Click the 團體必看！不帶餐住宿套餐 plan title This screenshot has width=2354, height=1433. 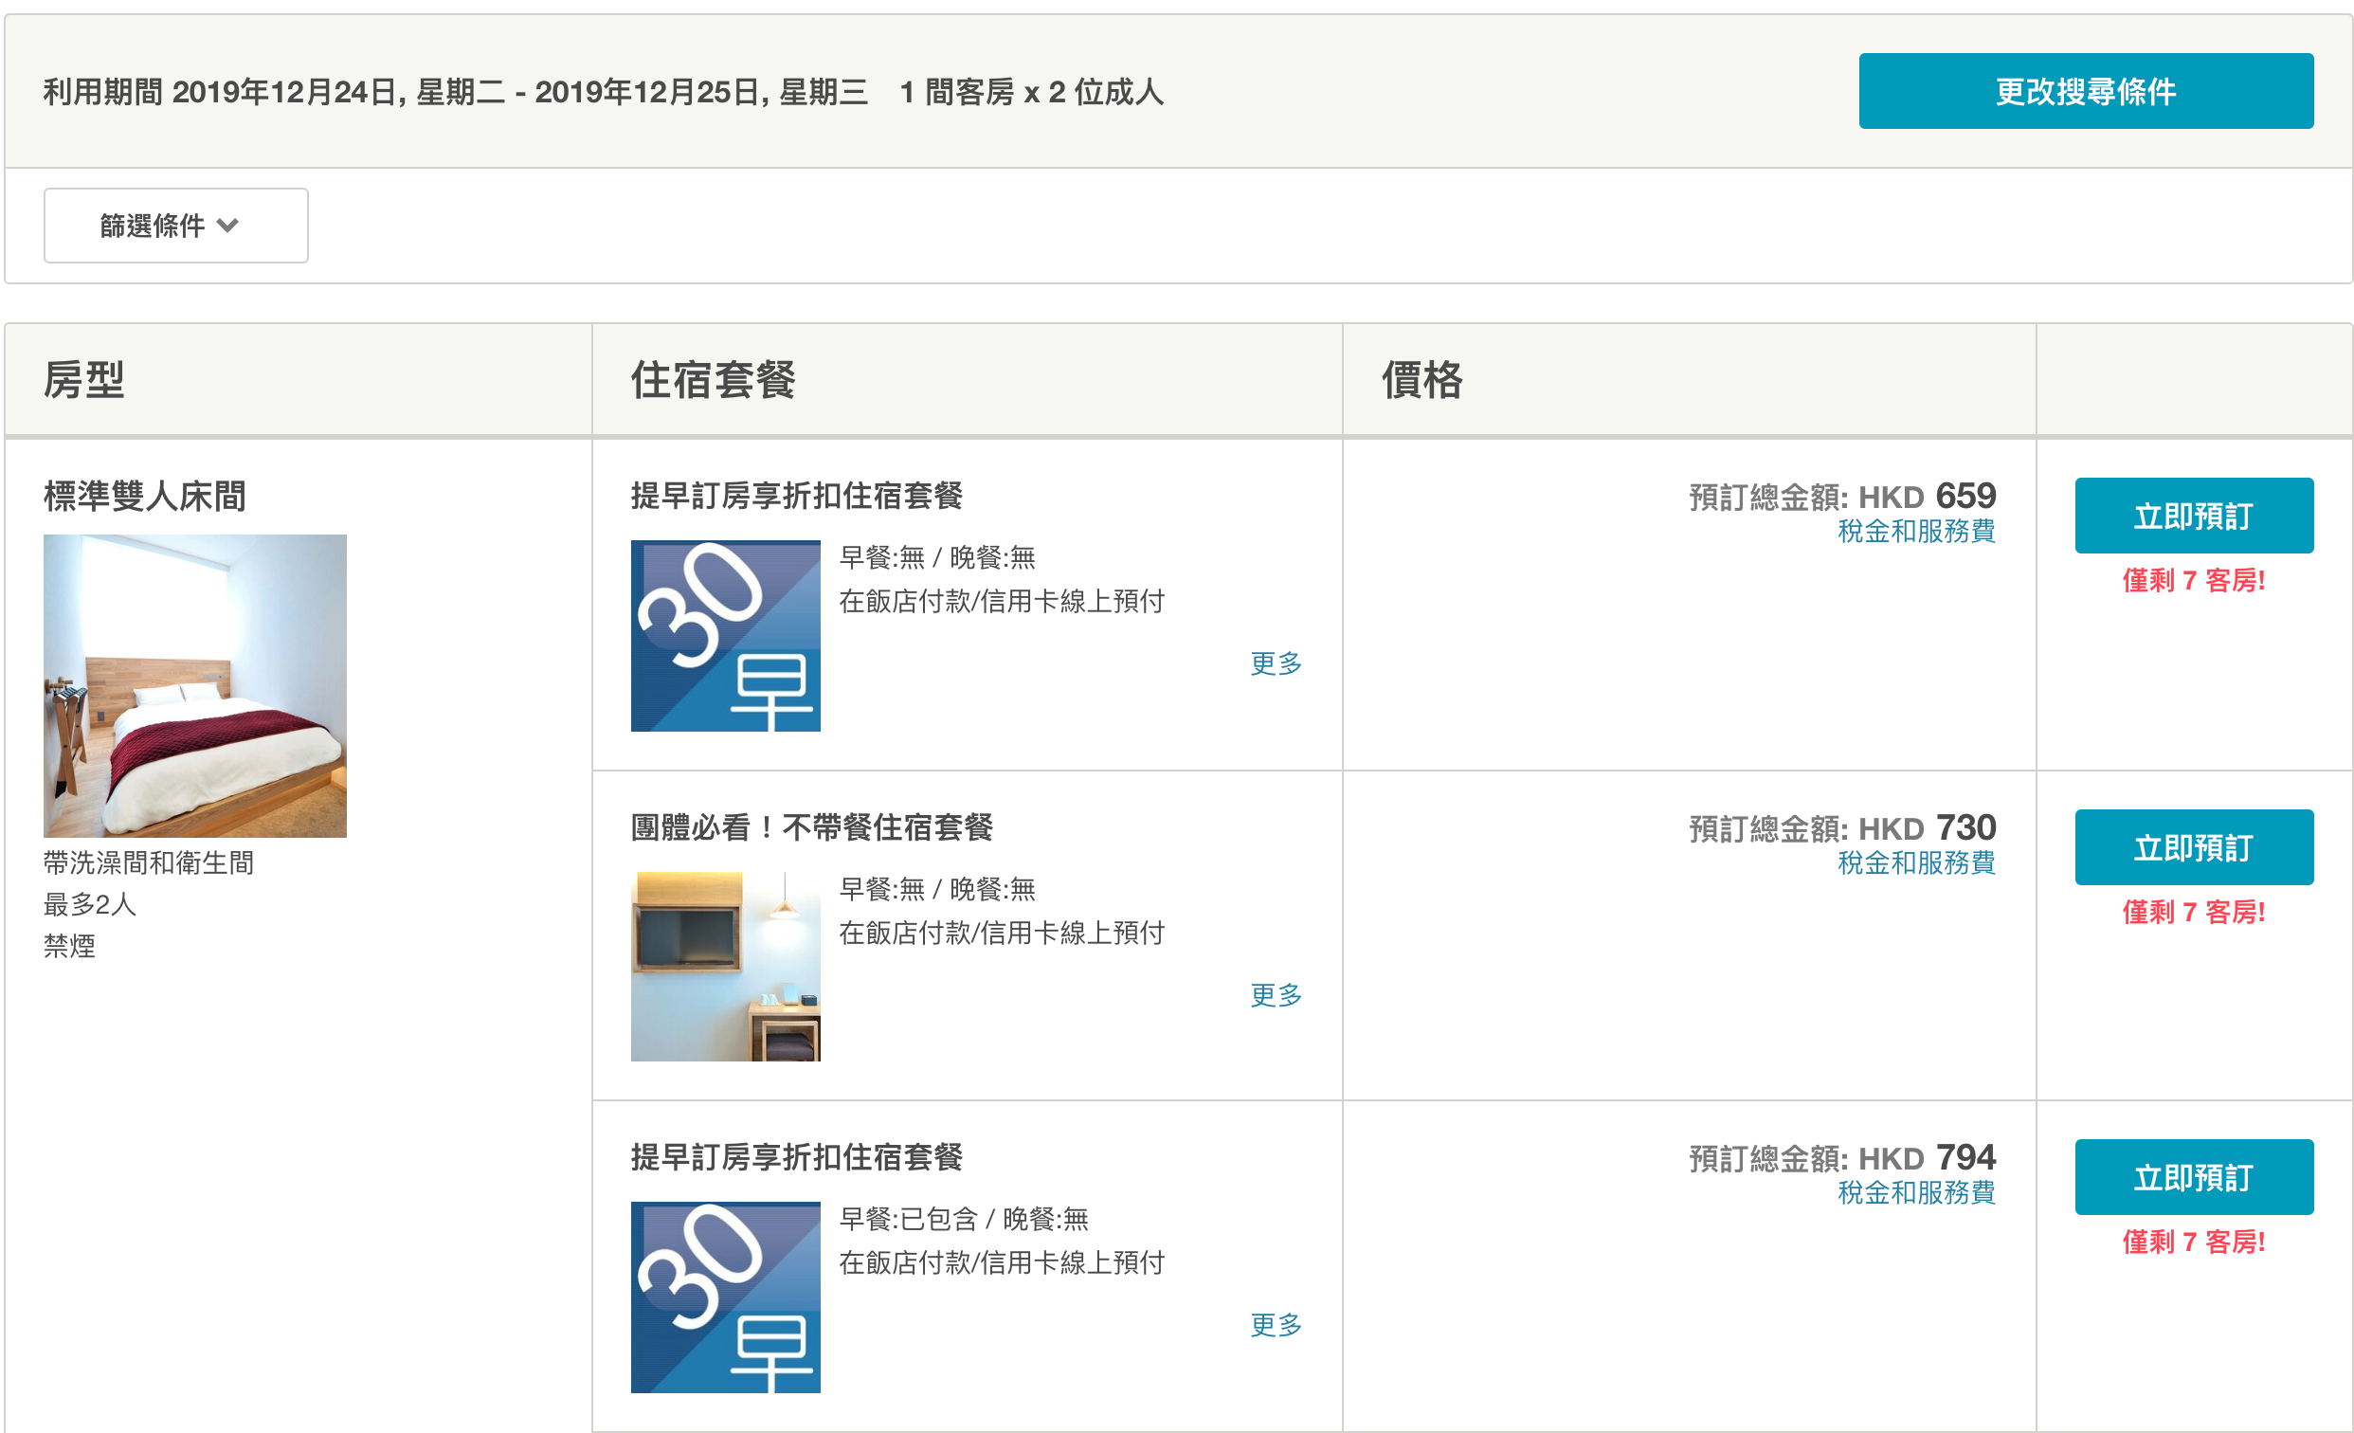pyautogui.click(x=811, y=827)
